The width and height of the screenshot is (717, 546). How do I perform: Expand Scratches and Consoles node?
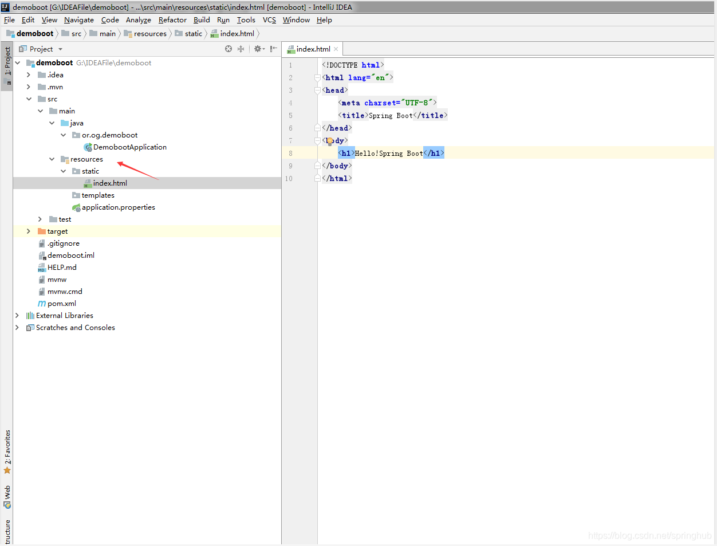[x=17, y=328]
